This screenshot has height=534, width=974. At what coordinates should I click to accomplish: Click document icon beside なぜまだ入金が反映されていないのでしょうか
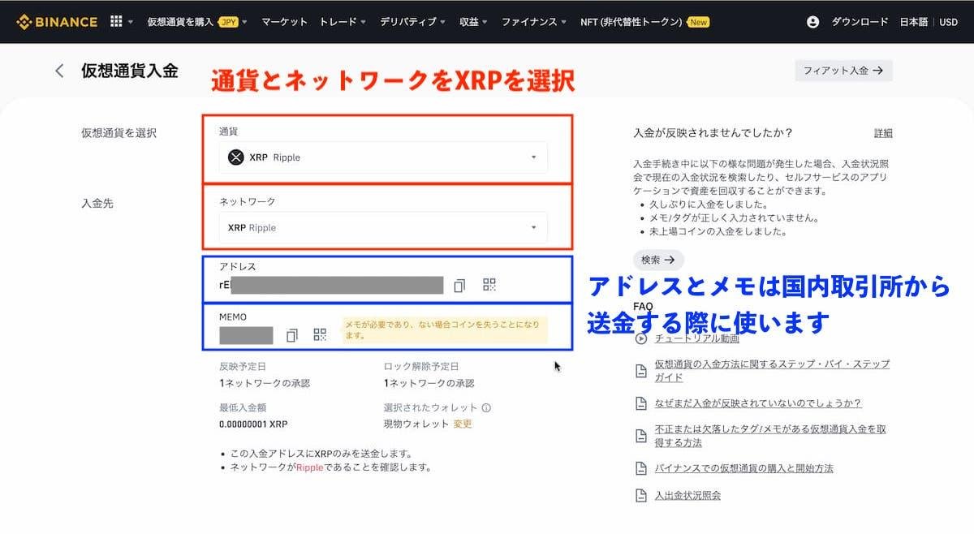coord(641,403)
